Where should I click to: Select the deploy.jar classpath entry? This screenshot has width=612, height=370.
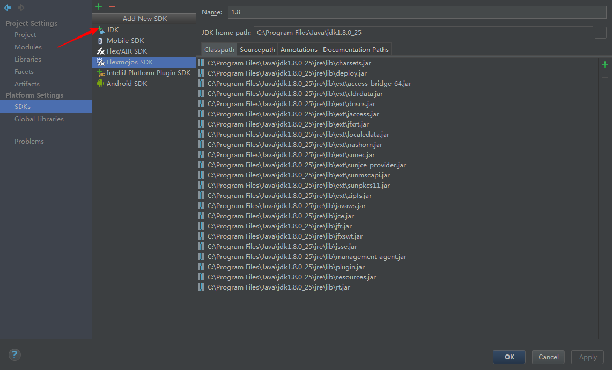tap(283, 73)
